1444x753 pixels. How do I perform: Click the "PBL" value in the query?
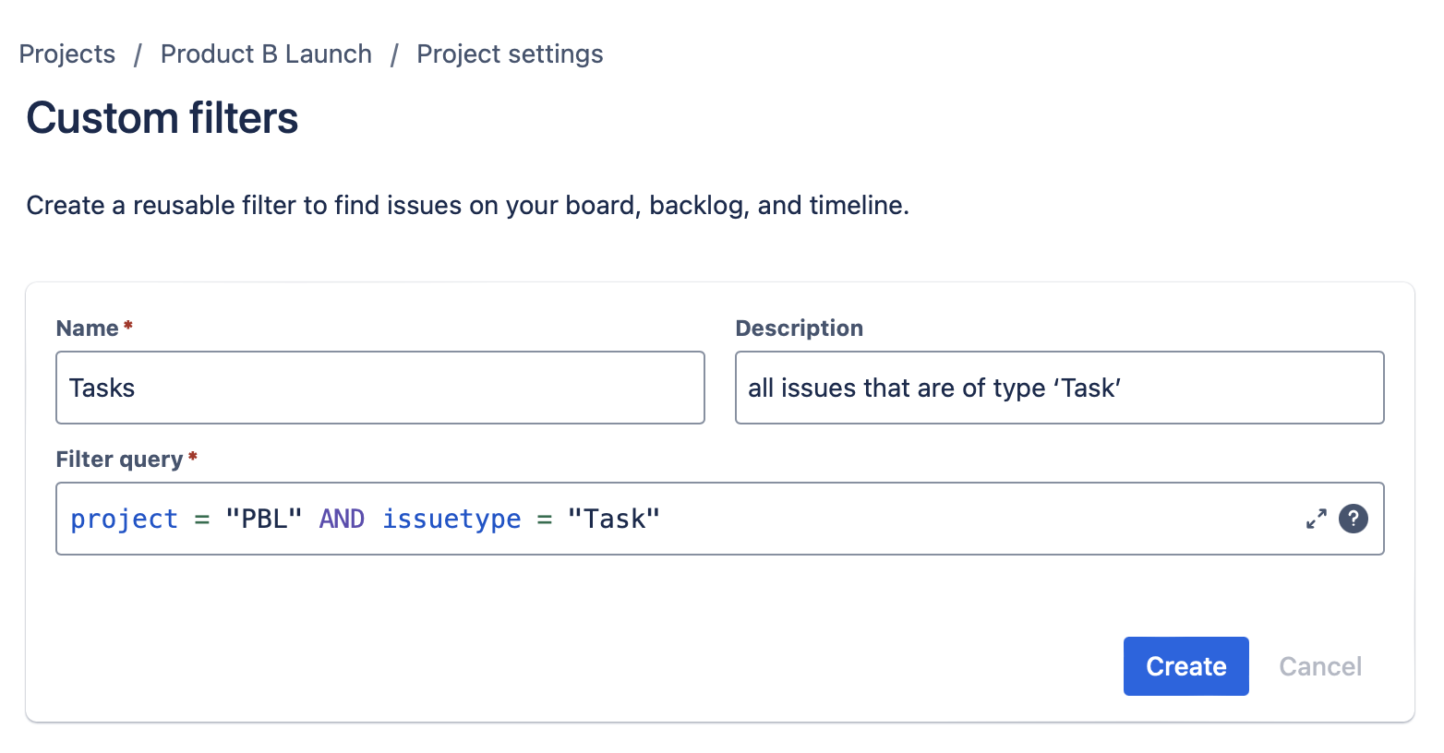(x=264, y=520)
